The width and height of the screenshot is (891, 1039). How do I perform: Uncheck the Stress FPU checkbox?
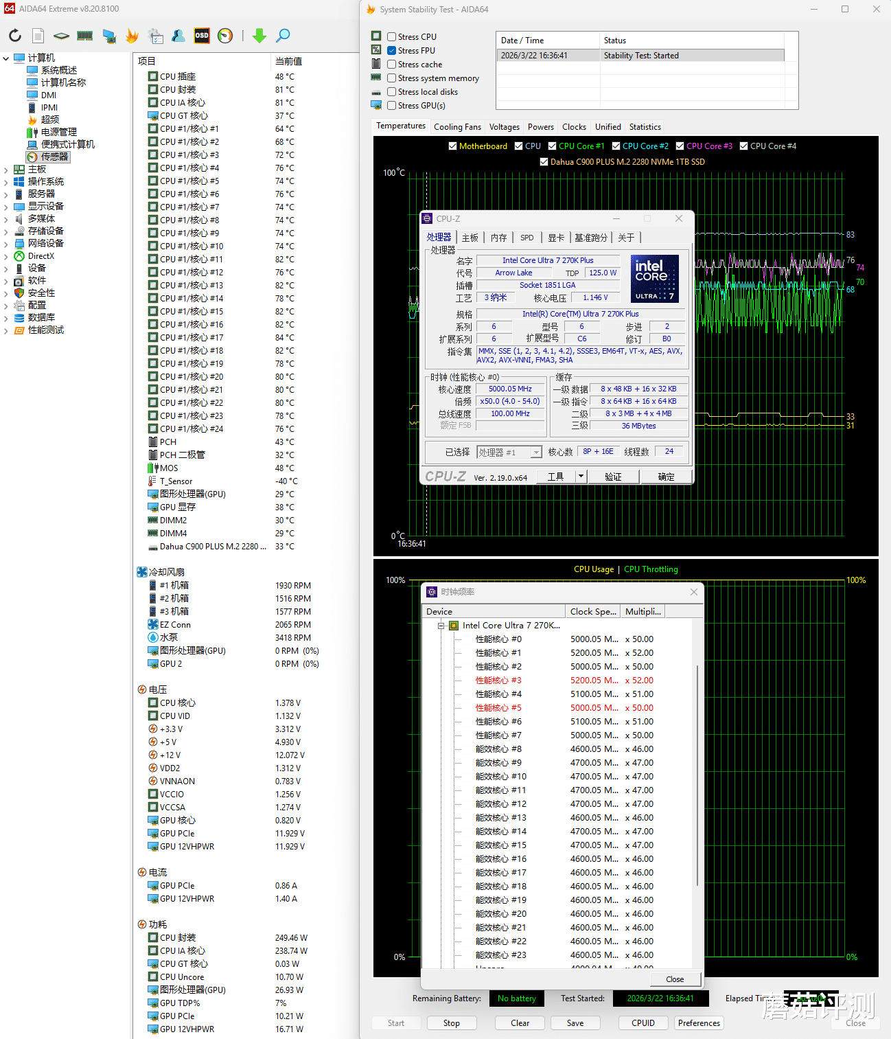pos(391,51)
